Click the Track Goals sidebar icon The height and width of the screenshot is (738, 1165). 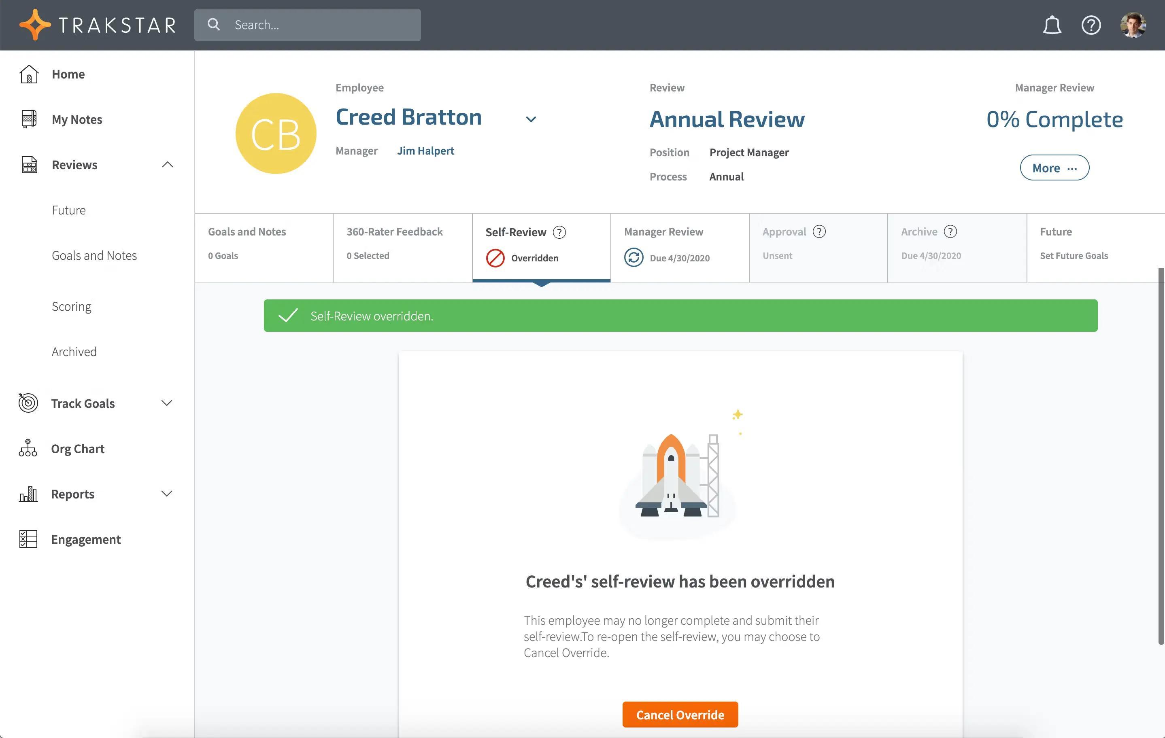[x=27, y=403]
